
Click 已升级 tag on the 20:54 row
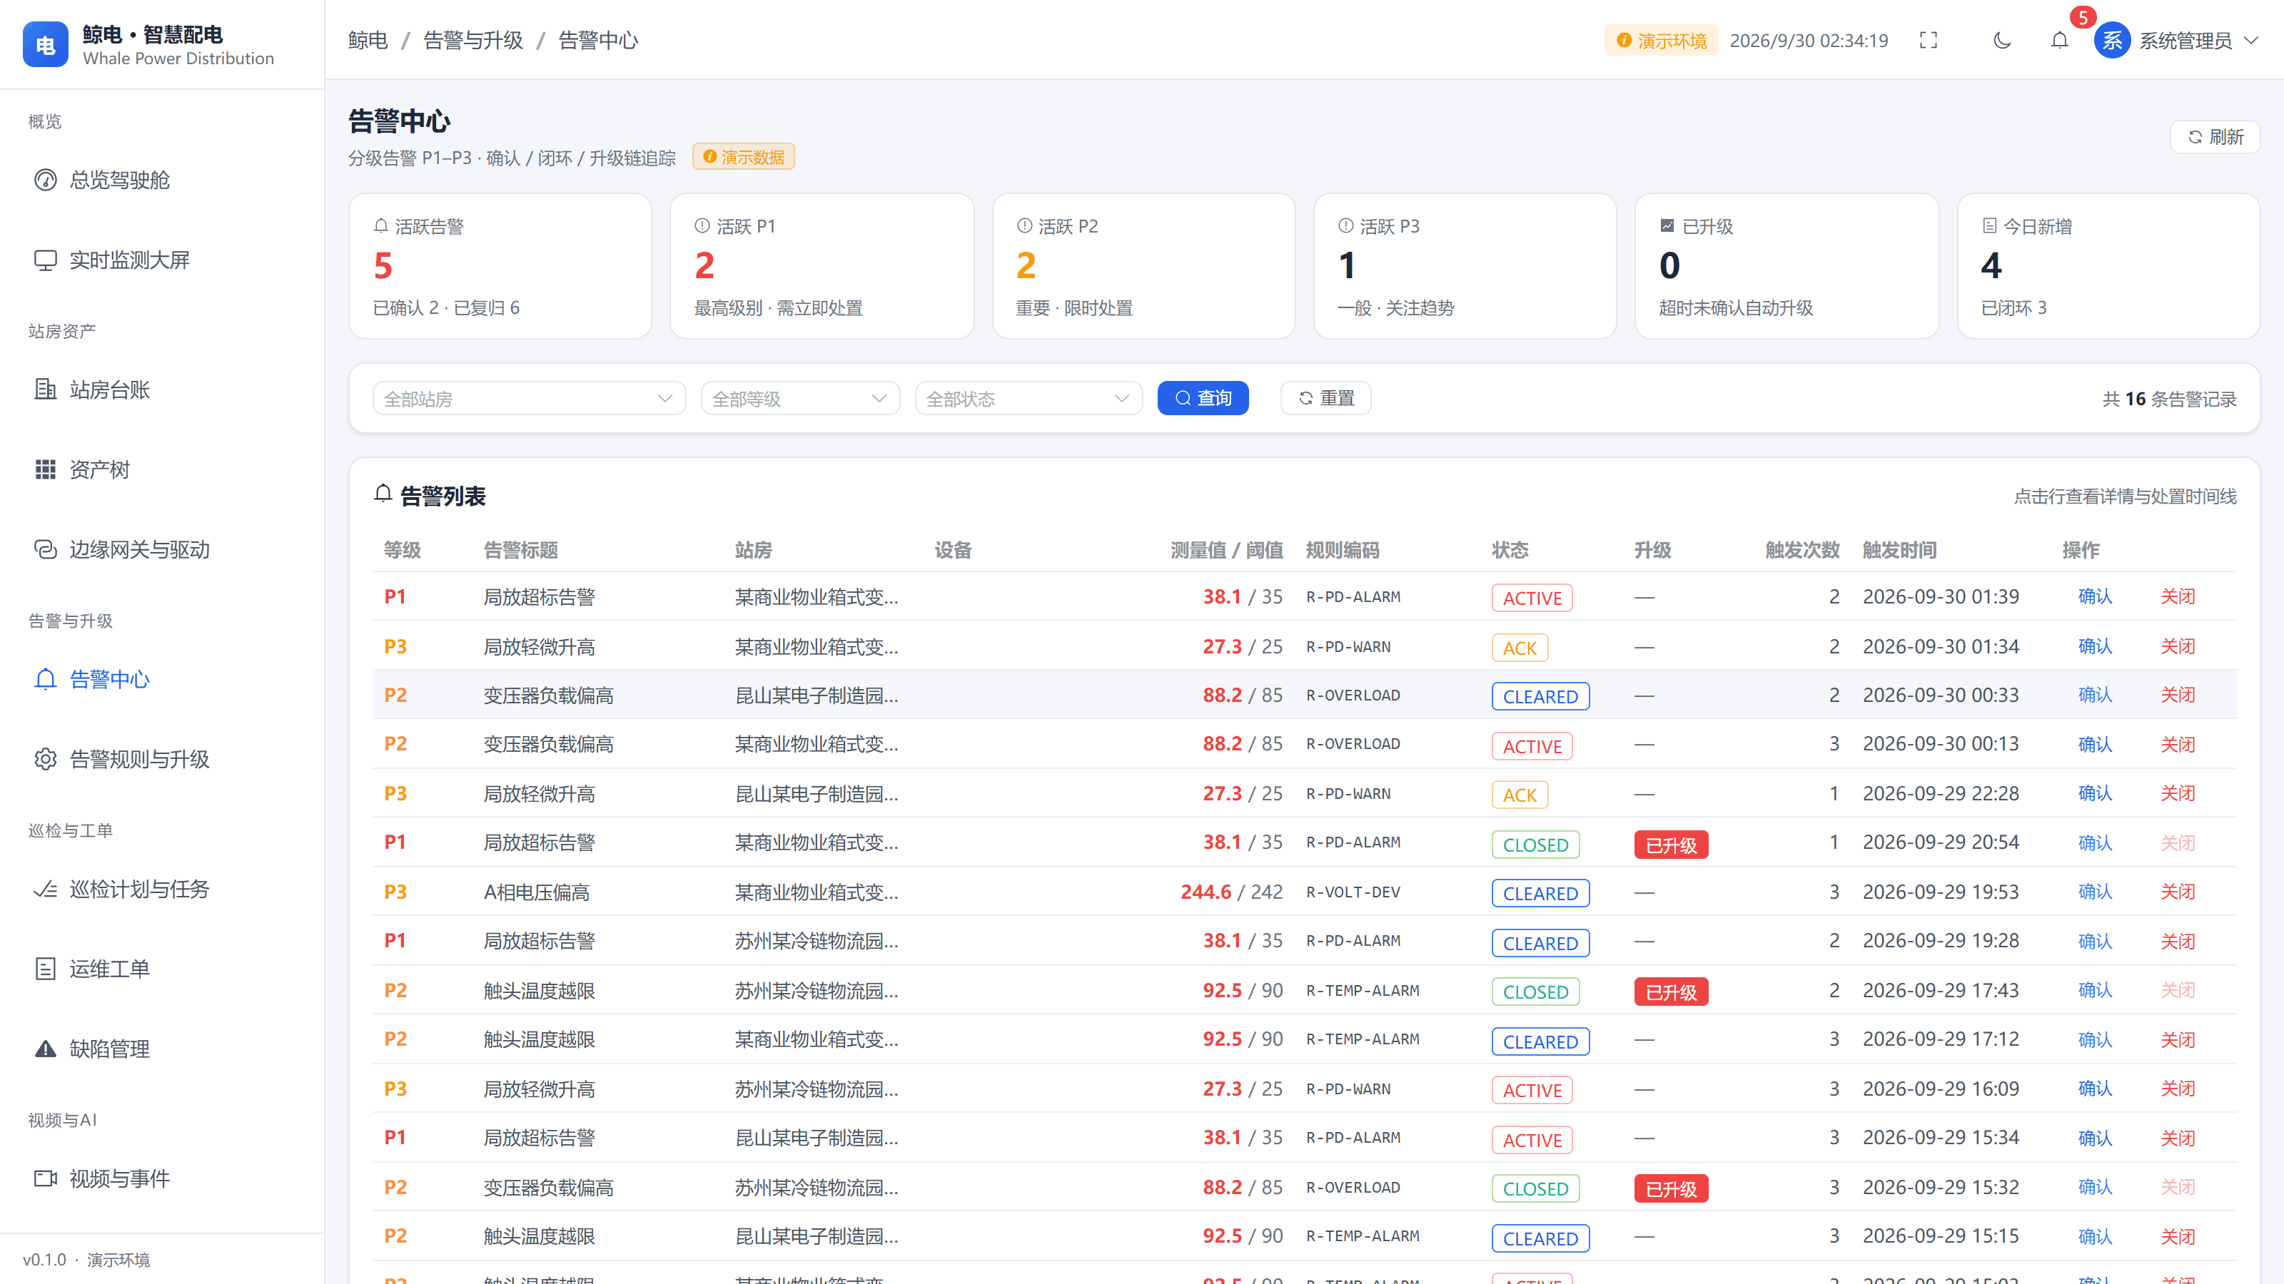pyautogui.click(x=1670, y=845)
